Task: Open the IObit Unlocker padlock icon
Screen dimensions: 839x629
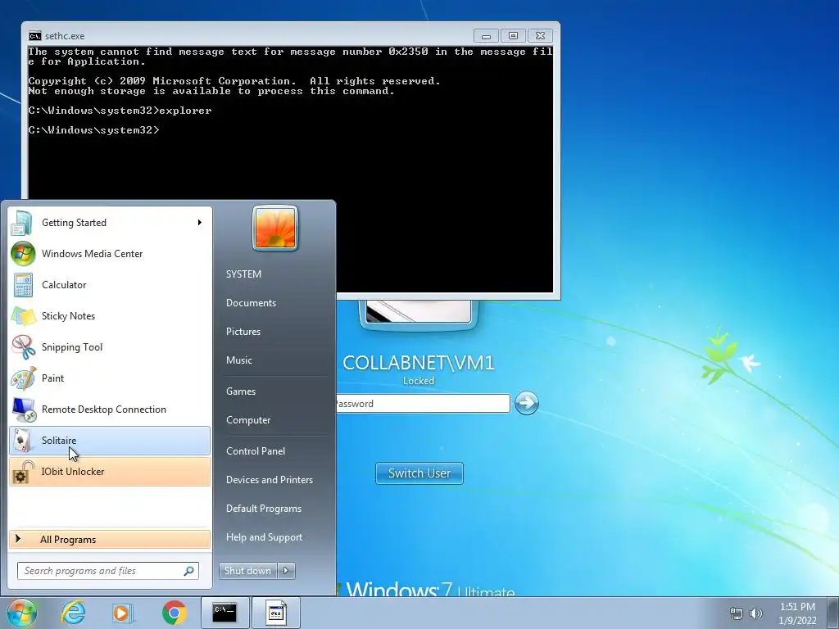Action: pos(23,471)
